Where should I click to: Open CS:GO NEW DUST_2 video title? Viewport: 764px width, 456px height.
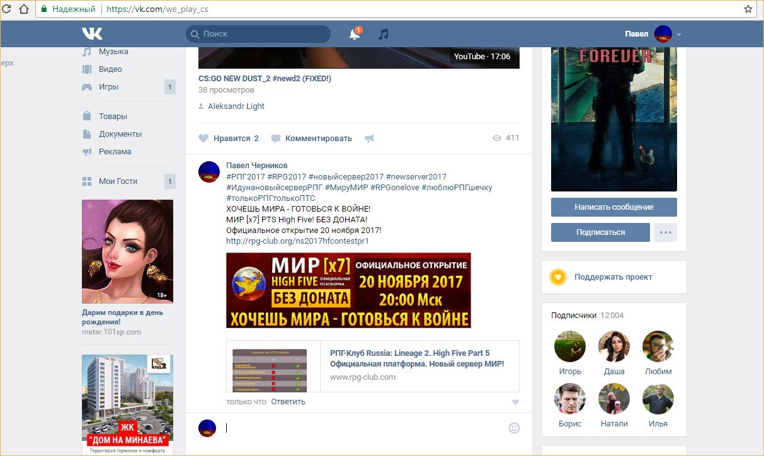[x=265, y=79]
